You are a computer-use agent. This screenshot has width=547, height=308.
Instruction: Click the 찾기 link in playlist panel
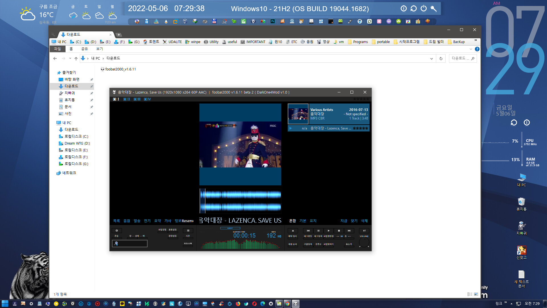[x=354, y=221]
